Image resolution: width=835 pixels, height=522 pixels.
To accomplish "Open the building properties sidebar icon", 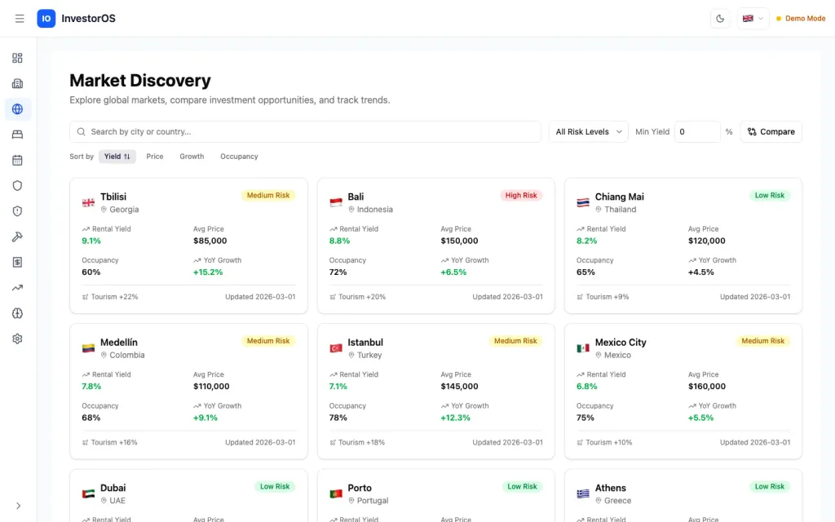I will pos(18,84).
